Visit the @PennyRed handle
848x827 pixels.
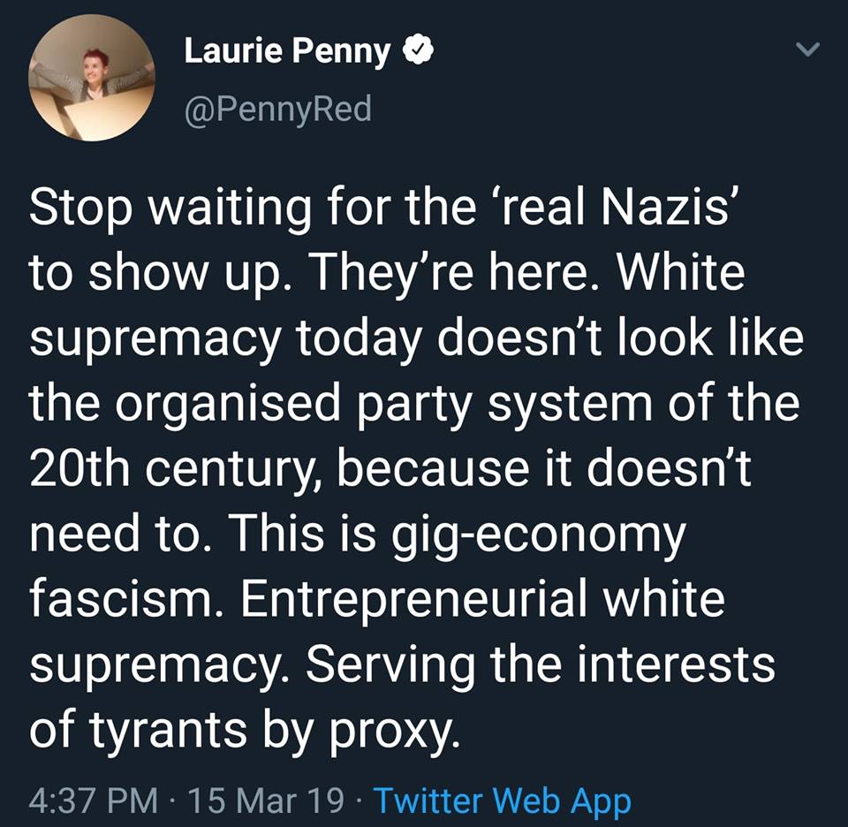pos(278,110)
